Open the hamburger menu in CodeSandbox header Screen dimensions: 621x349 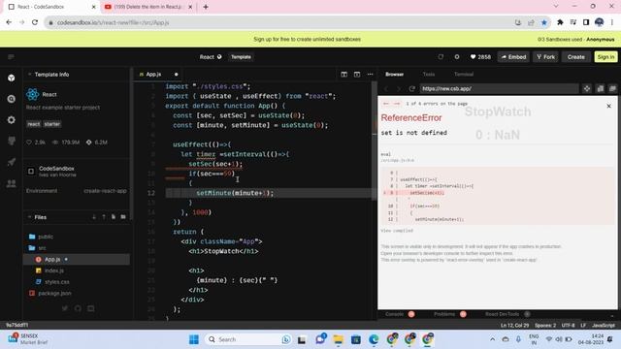[x=11, y=57]
